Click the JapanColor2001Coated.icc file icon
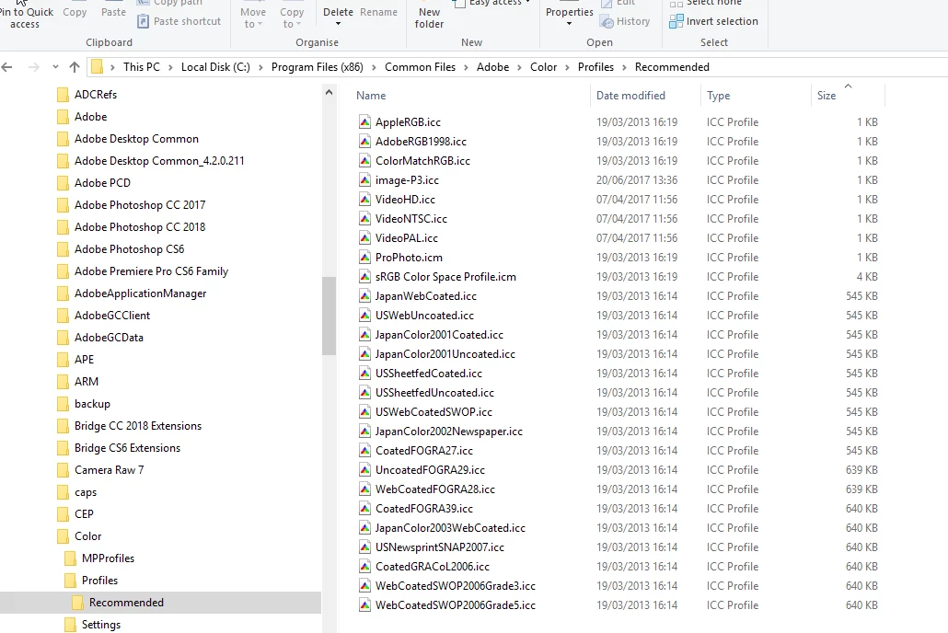The height and width of the screenshot is (633, 948). tap(364, 335)
